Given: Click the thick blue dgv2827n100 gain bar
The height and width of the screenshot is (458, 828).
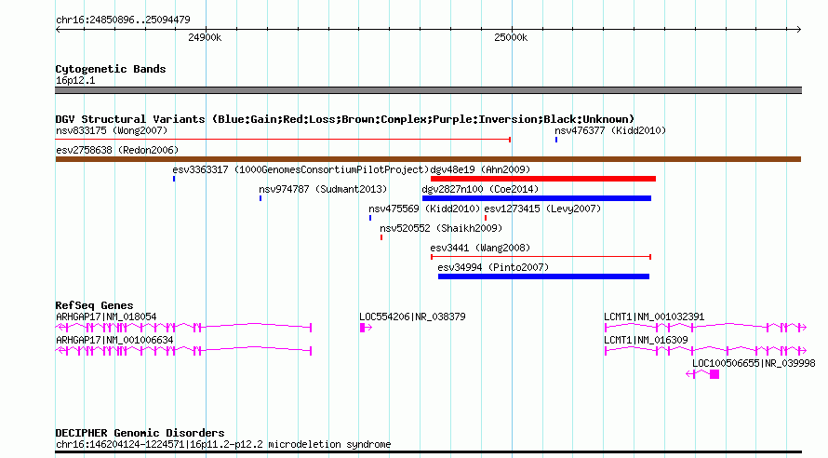Looking at the screenshot, I should 537,198.
